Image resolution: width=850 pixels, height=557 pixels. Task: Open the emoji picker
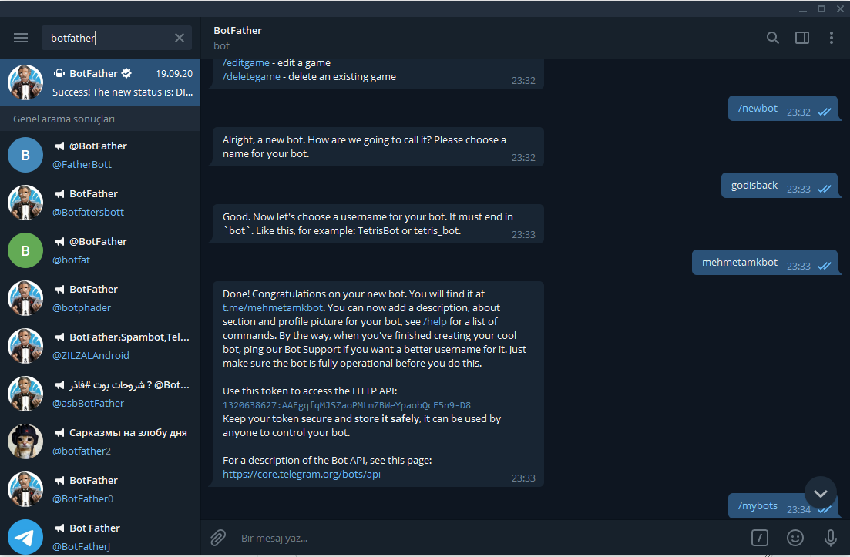[795, 538]
